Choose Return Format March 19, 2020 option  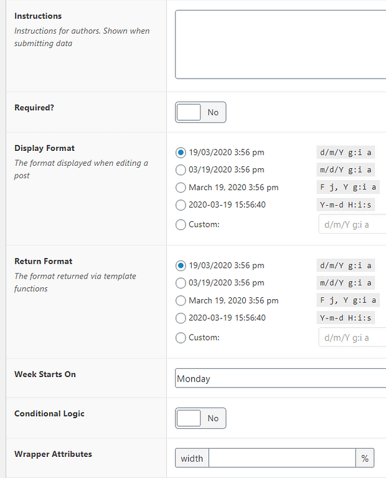pos(181,300)
